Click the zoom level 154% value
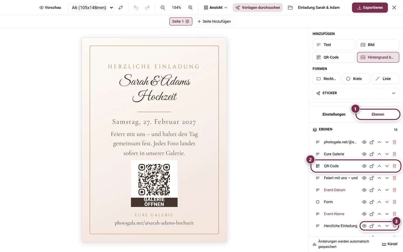Screen dimensions: 403x252 176,8
